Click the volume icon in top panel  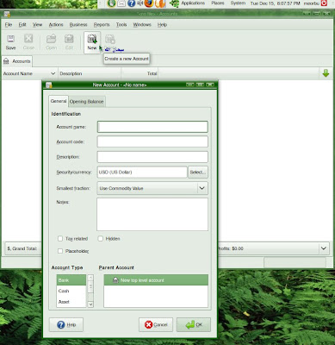(x=140, y=3)
